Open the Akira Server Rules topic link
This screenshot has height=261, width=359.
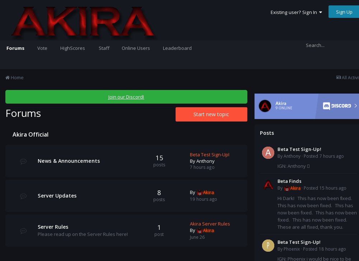(x=210, y=224)
